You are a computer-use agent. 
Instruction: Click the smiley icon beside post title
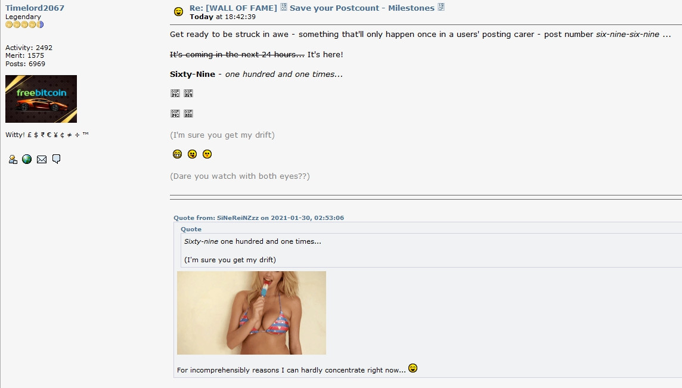coord(178,12)
